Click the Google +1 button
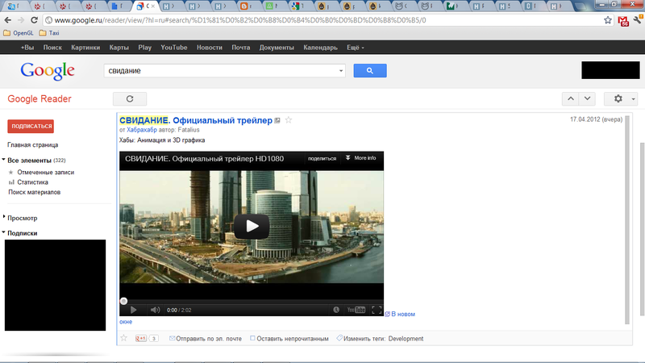This screenshot has width=645, height=363. pos(140,338)
